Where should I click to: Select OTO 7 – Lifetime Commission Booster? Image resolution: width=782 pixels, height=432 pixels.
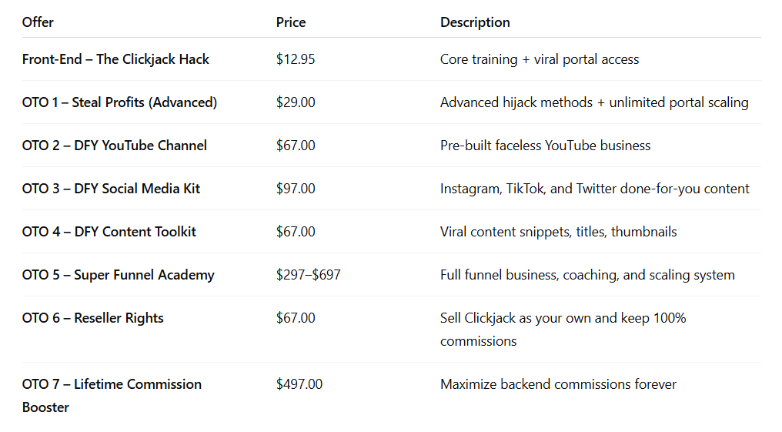pos(112,396)
